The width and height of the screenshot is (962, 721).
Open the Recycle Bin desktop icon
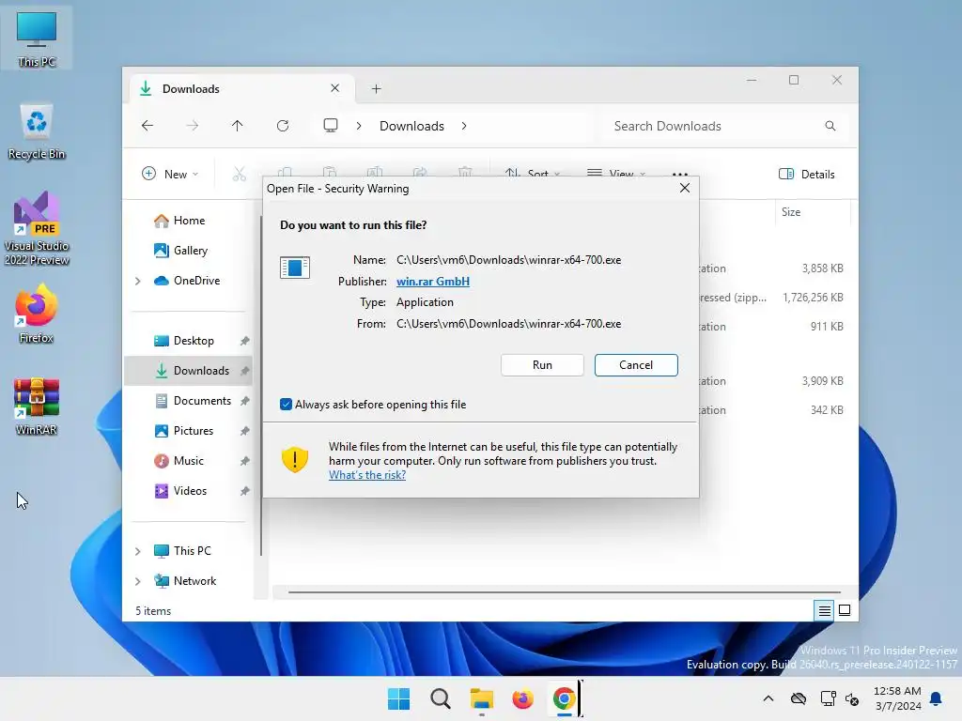click(37, 131)
